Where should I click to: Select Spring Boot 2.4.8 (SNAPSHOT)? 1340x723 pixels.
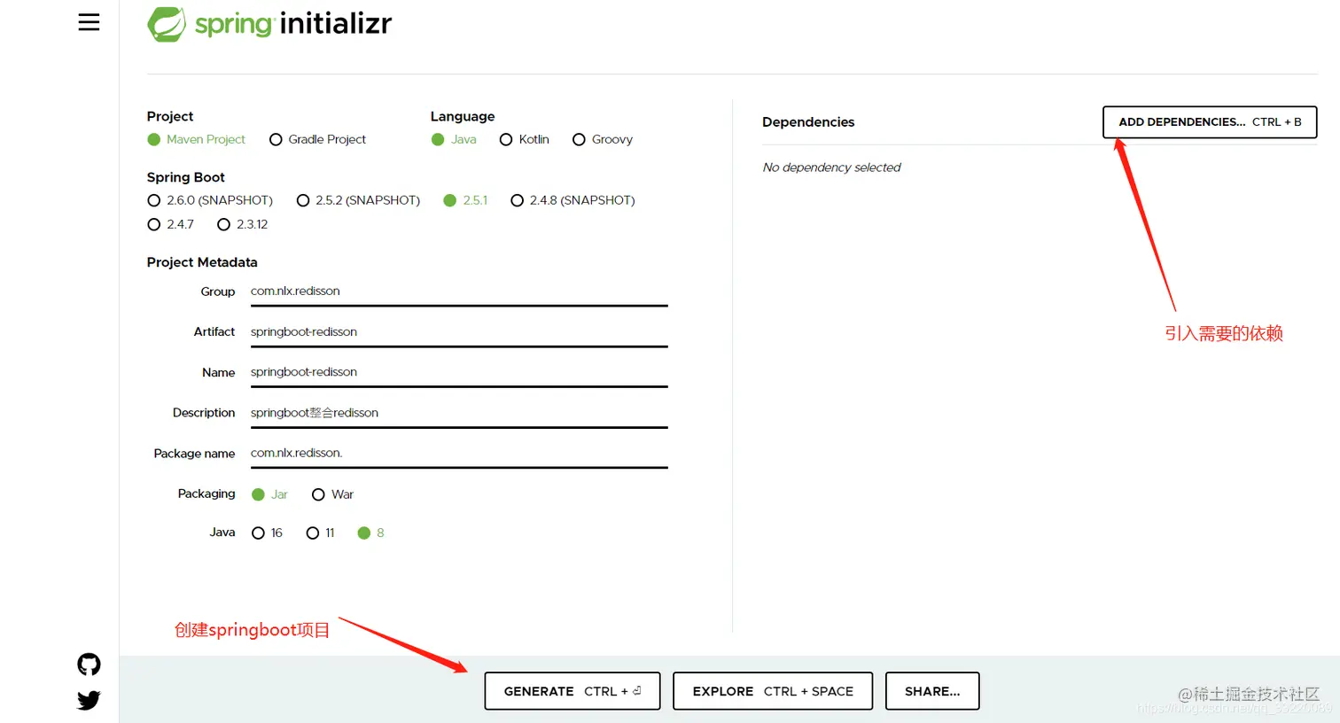573,200
